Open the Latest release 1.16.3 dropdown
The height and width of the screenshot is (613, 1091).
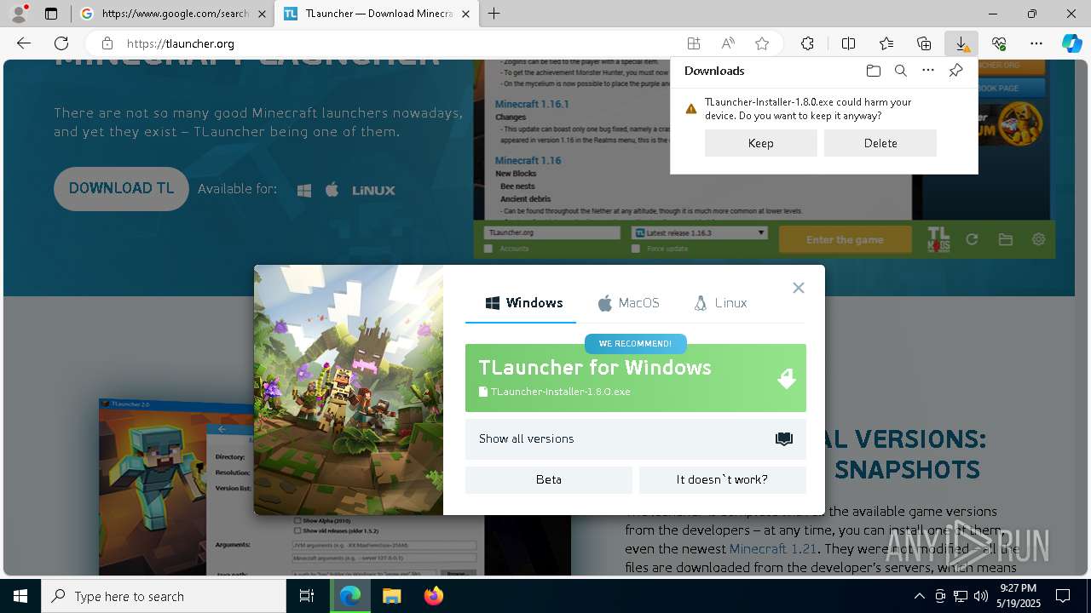[699, 232]
